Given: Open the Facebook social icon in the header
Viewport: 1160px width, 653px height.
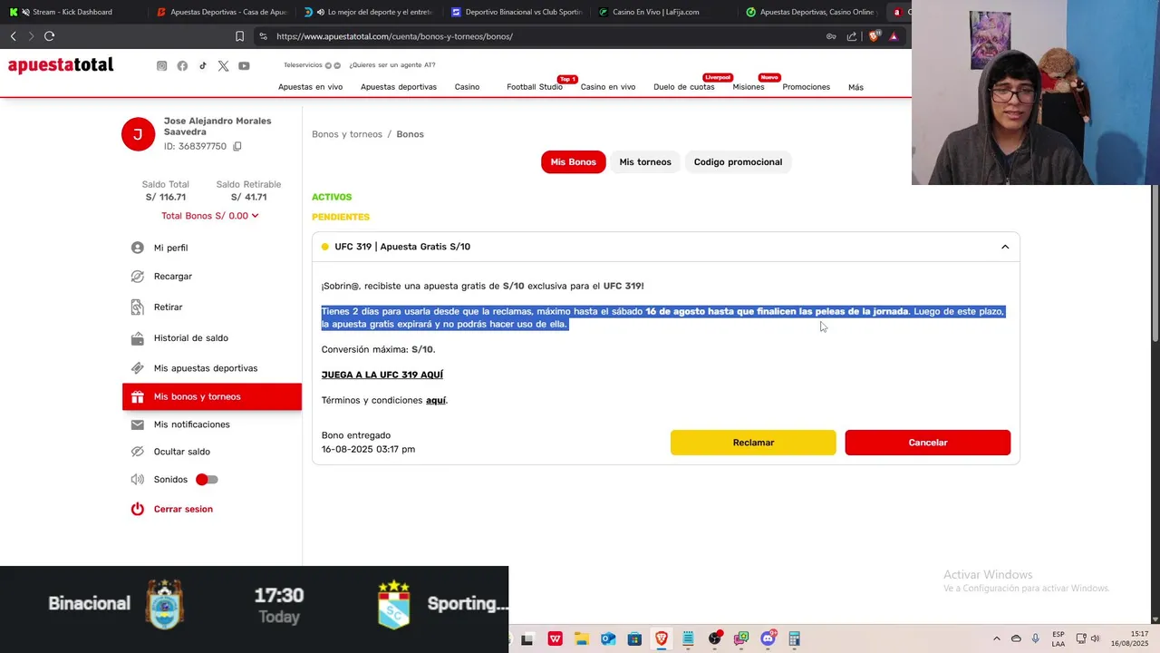Looking at the screenshot, I should tap(182, 65).
